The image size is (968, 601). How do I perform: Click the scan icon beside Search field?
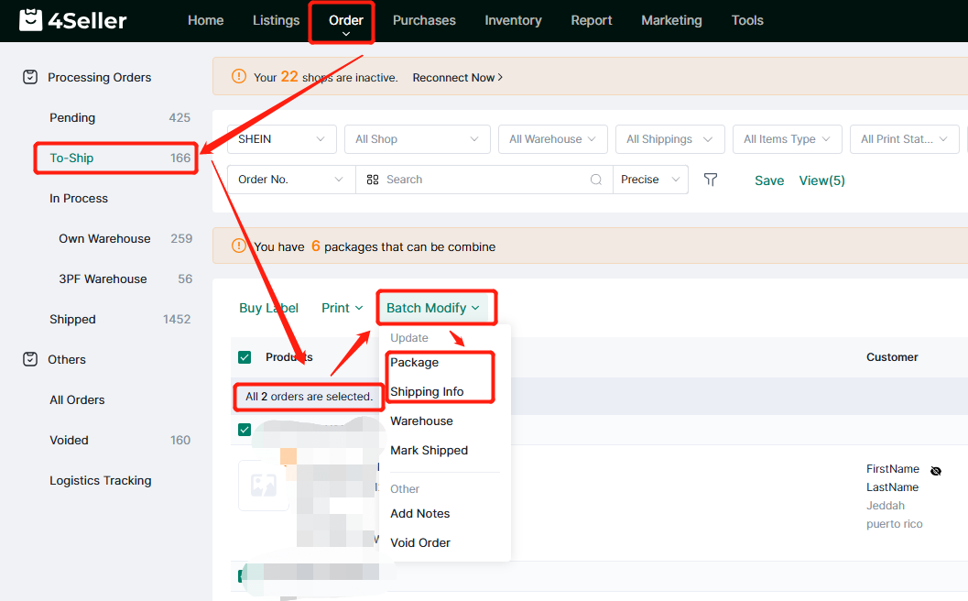coord(373,180)
